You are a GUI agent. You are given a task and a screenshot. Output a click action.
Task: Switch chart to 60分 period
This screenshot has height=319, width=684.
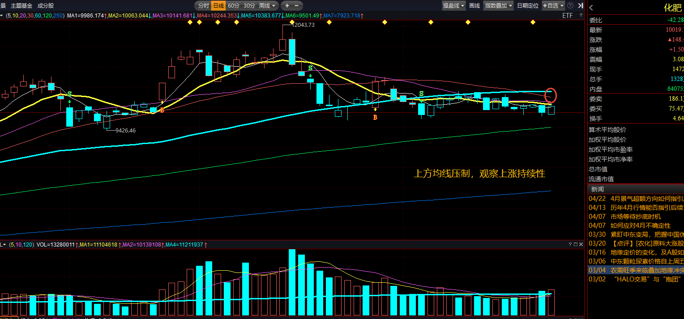tap(233, 6)
